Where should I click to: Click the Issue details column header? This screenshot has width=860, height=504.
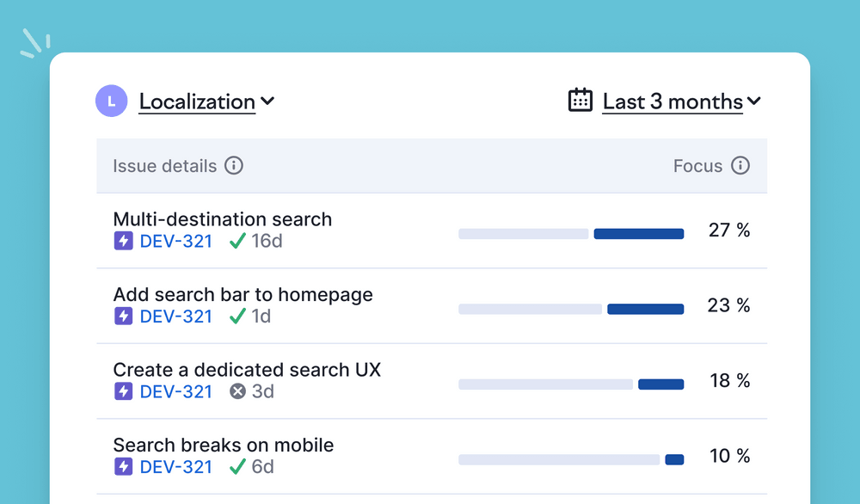[164, 166]
